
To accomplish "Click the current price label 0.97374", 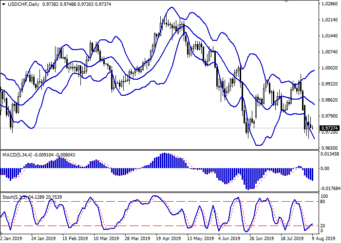I will [x=330, y=128].
